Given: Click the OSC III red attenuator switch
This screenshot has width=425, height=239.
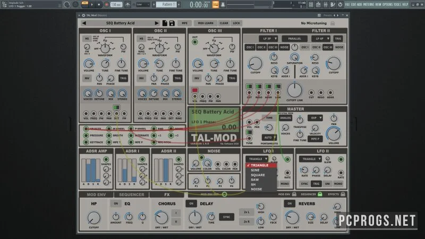Looking at the screenshot, I should coord(194,90).
